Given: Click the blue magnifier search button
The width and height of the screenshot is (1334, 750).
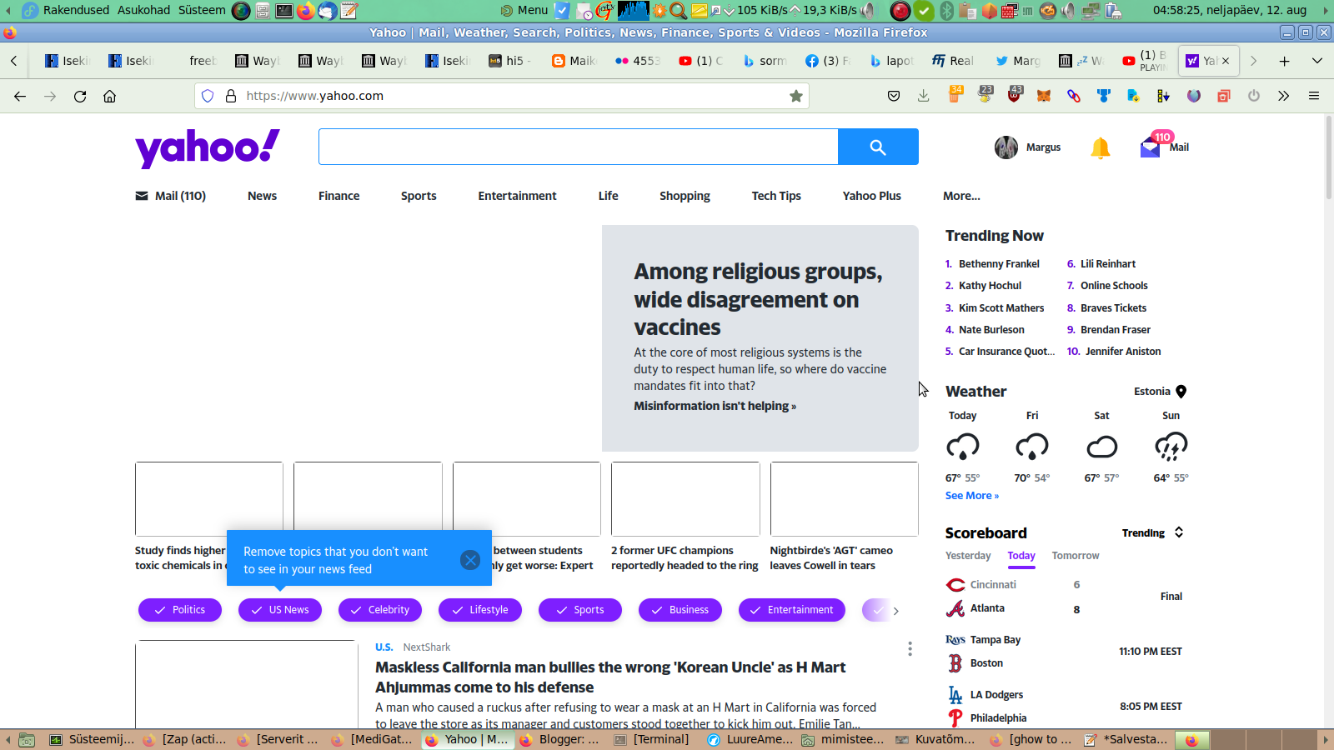Looking at the screenshot, I should (x=877, y=147).
